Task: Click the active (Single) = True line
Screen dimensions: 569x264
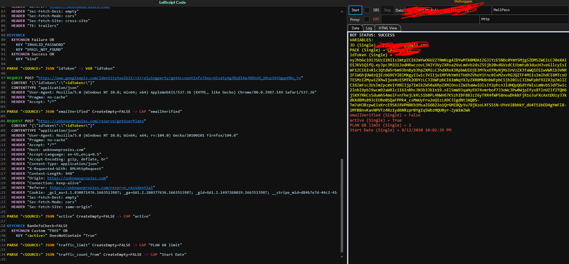Action: click(x=376, y=120)
